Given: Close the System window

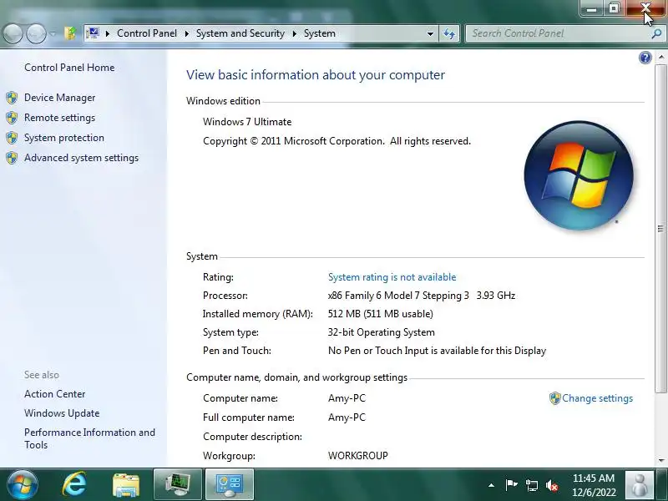Looking at the screenshot, I should click(645, 8).
